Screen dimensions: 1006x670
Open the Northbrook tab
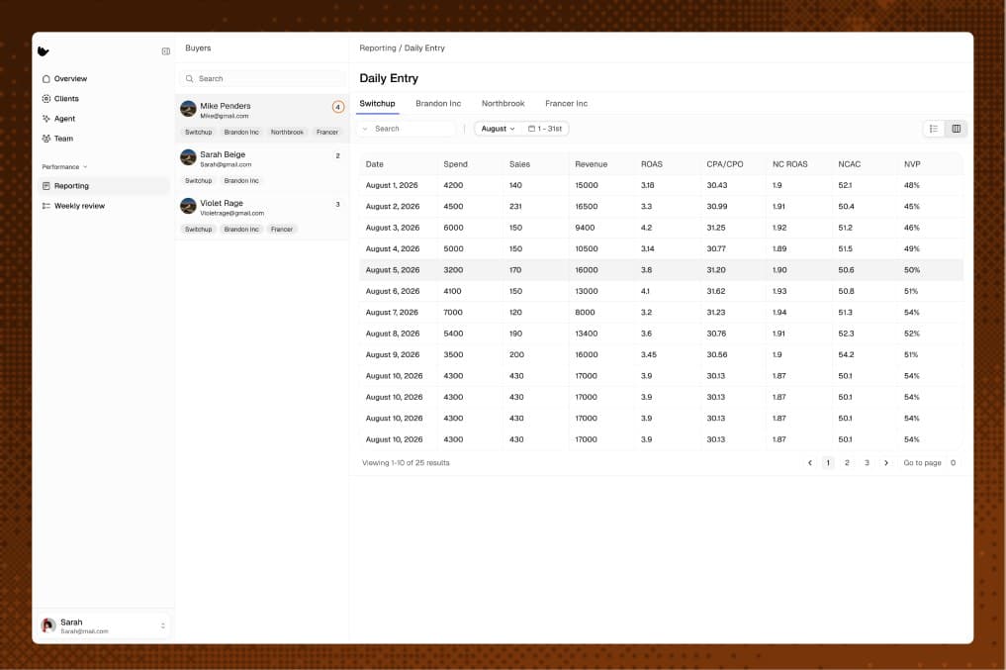click(503, 103)
